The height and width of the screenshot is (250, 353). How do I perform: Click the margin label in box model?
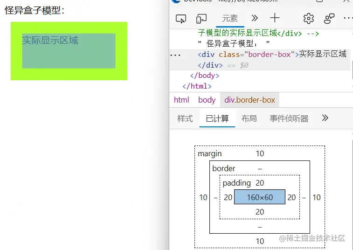click(209, 153)
